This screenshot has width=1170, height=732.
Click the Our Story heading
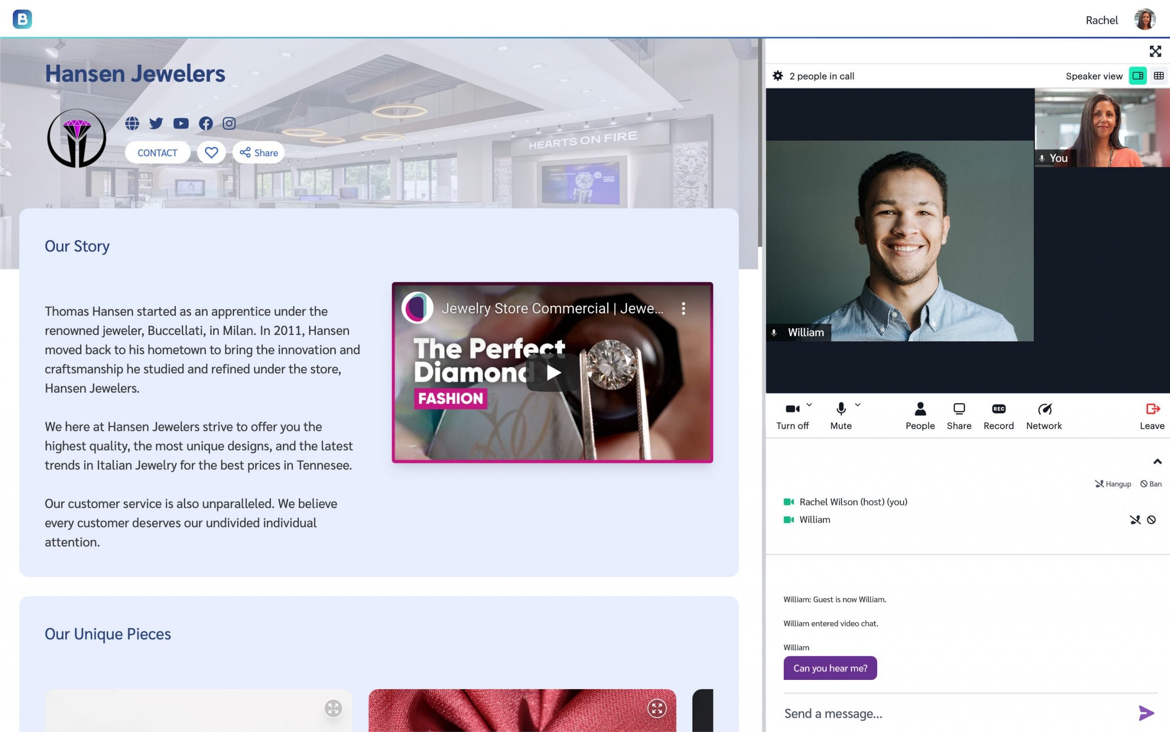pyautogui.click(x=77, y=246)
